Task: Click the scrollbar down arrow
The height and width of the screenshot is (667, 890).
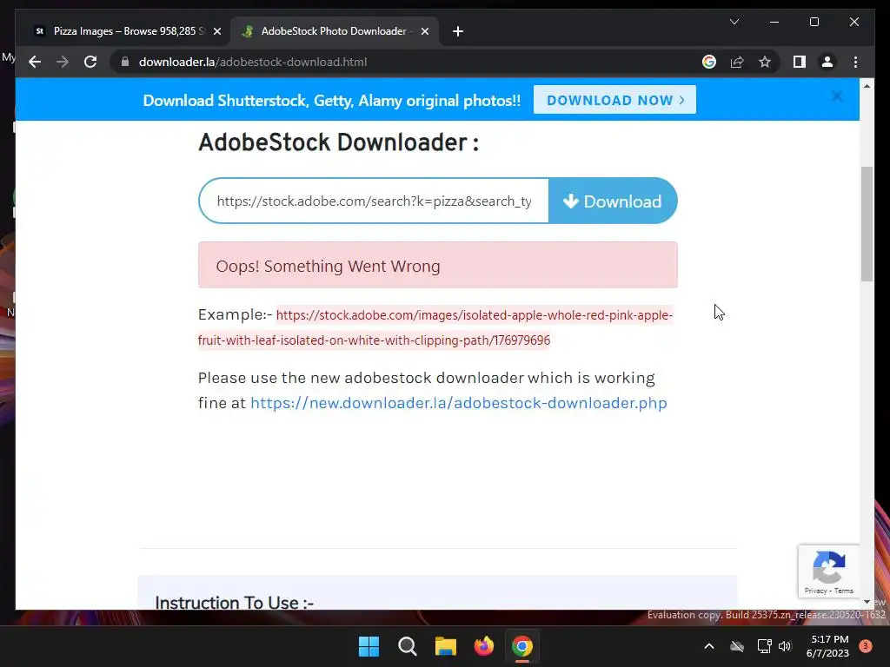Action: (x=867, y=602)
